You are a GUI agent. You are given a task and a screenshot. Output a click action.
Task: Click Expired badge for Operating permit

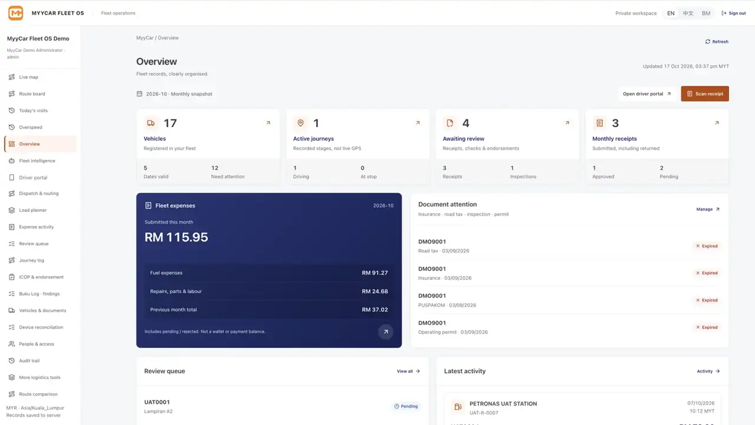(707, 327)
